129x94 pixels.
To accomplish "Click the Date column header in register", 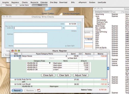I will pyautogui.click(x=16, y=54).
